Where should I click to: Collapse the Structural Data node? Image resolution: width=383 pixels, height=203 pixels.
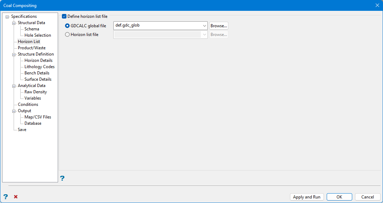(x=14, y=23)
